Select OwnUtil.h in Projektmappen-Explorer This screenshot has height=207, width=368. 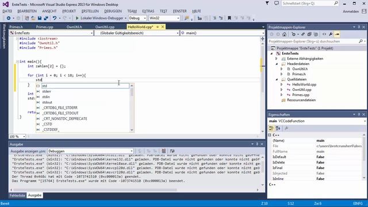tap(300, 69)
